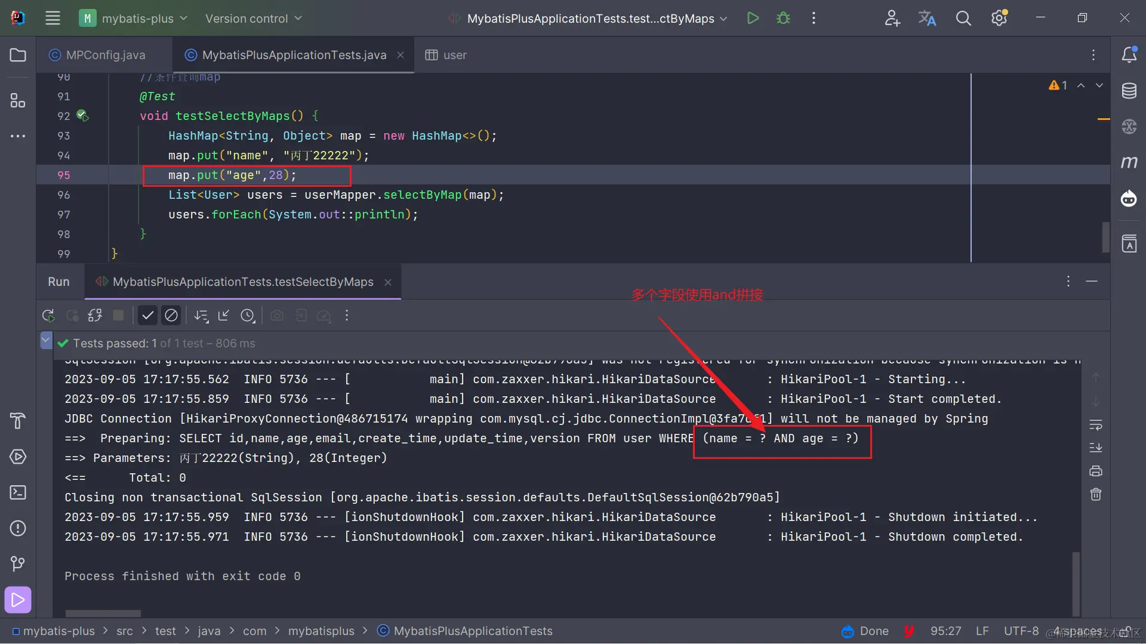Print the console output
The image size is (1146, 644).
[1096, 471]
